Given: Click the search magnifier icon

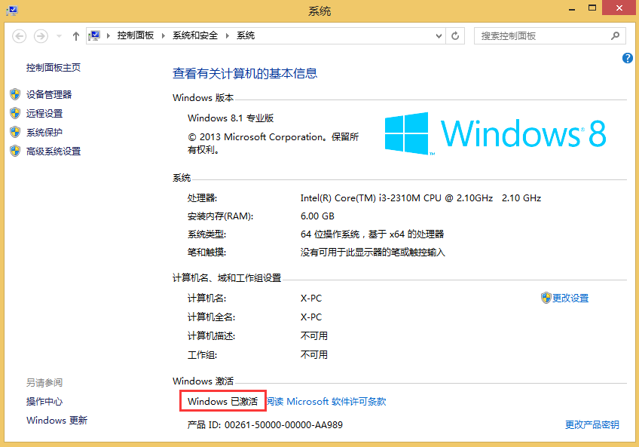Looking at the screenshot, I should 616,35.
